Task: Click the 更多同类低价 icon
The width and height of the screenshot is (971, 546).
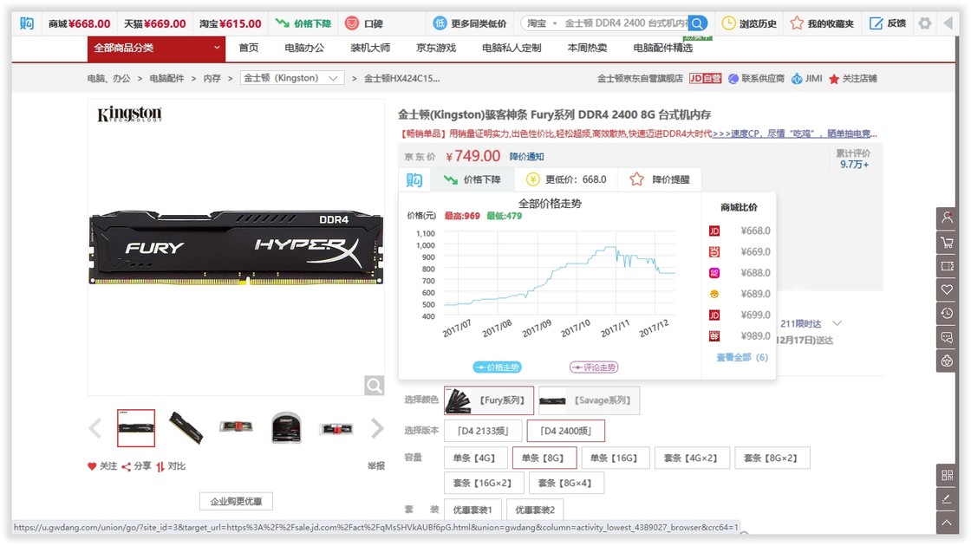Action: click(439, 23)
